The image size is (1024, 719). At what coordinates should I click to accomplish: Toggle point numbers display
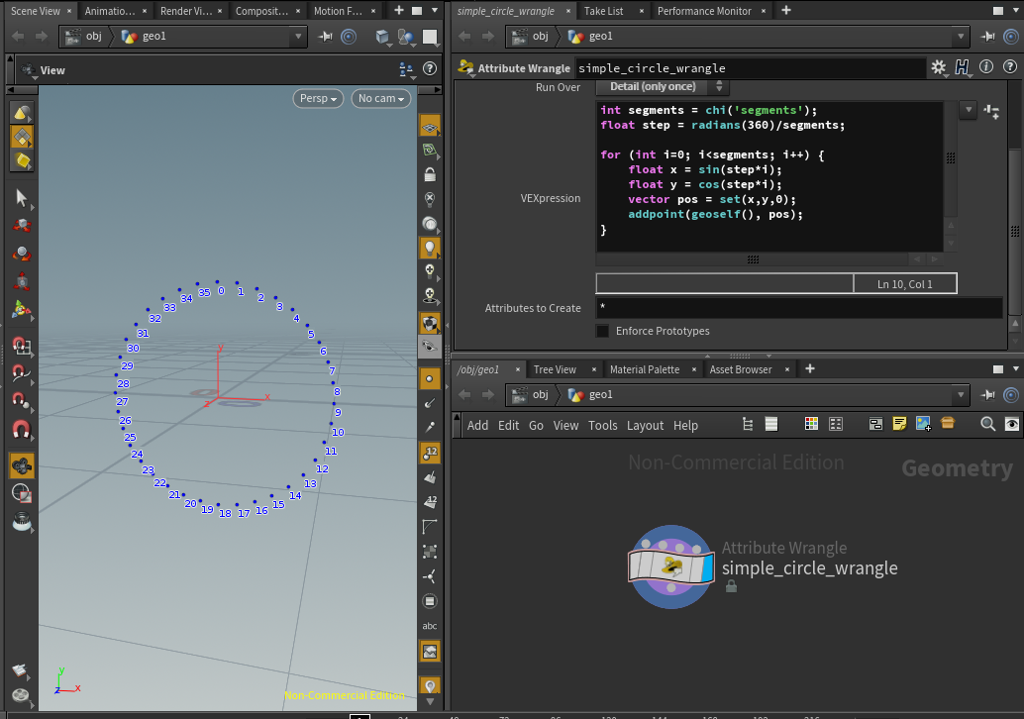tap(430, 452)
